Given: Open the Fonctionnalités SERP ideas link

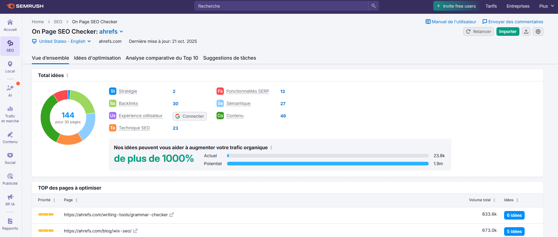Looking at the screenshot, I should (x=247, y=91).
